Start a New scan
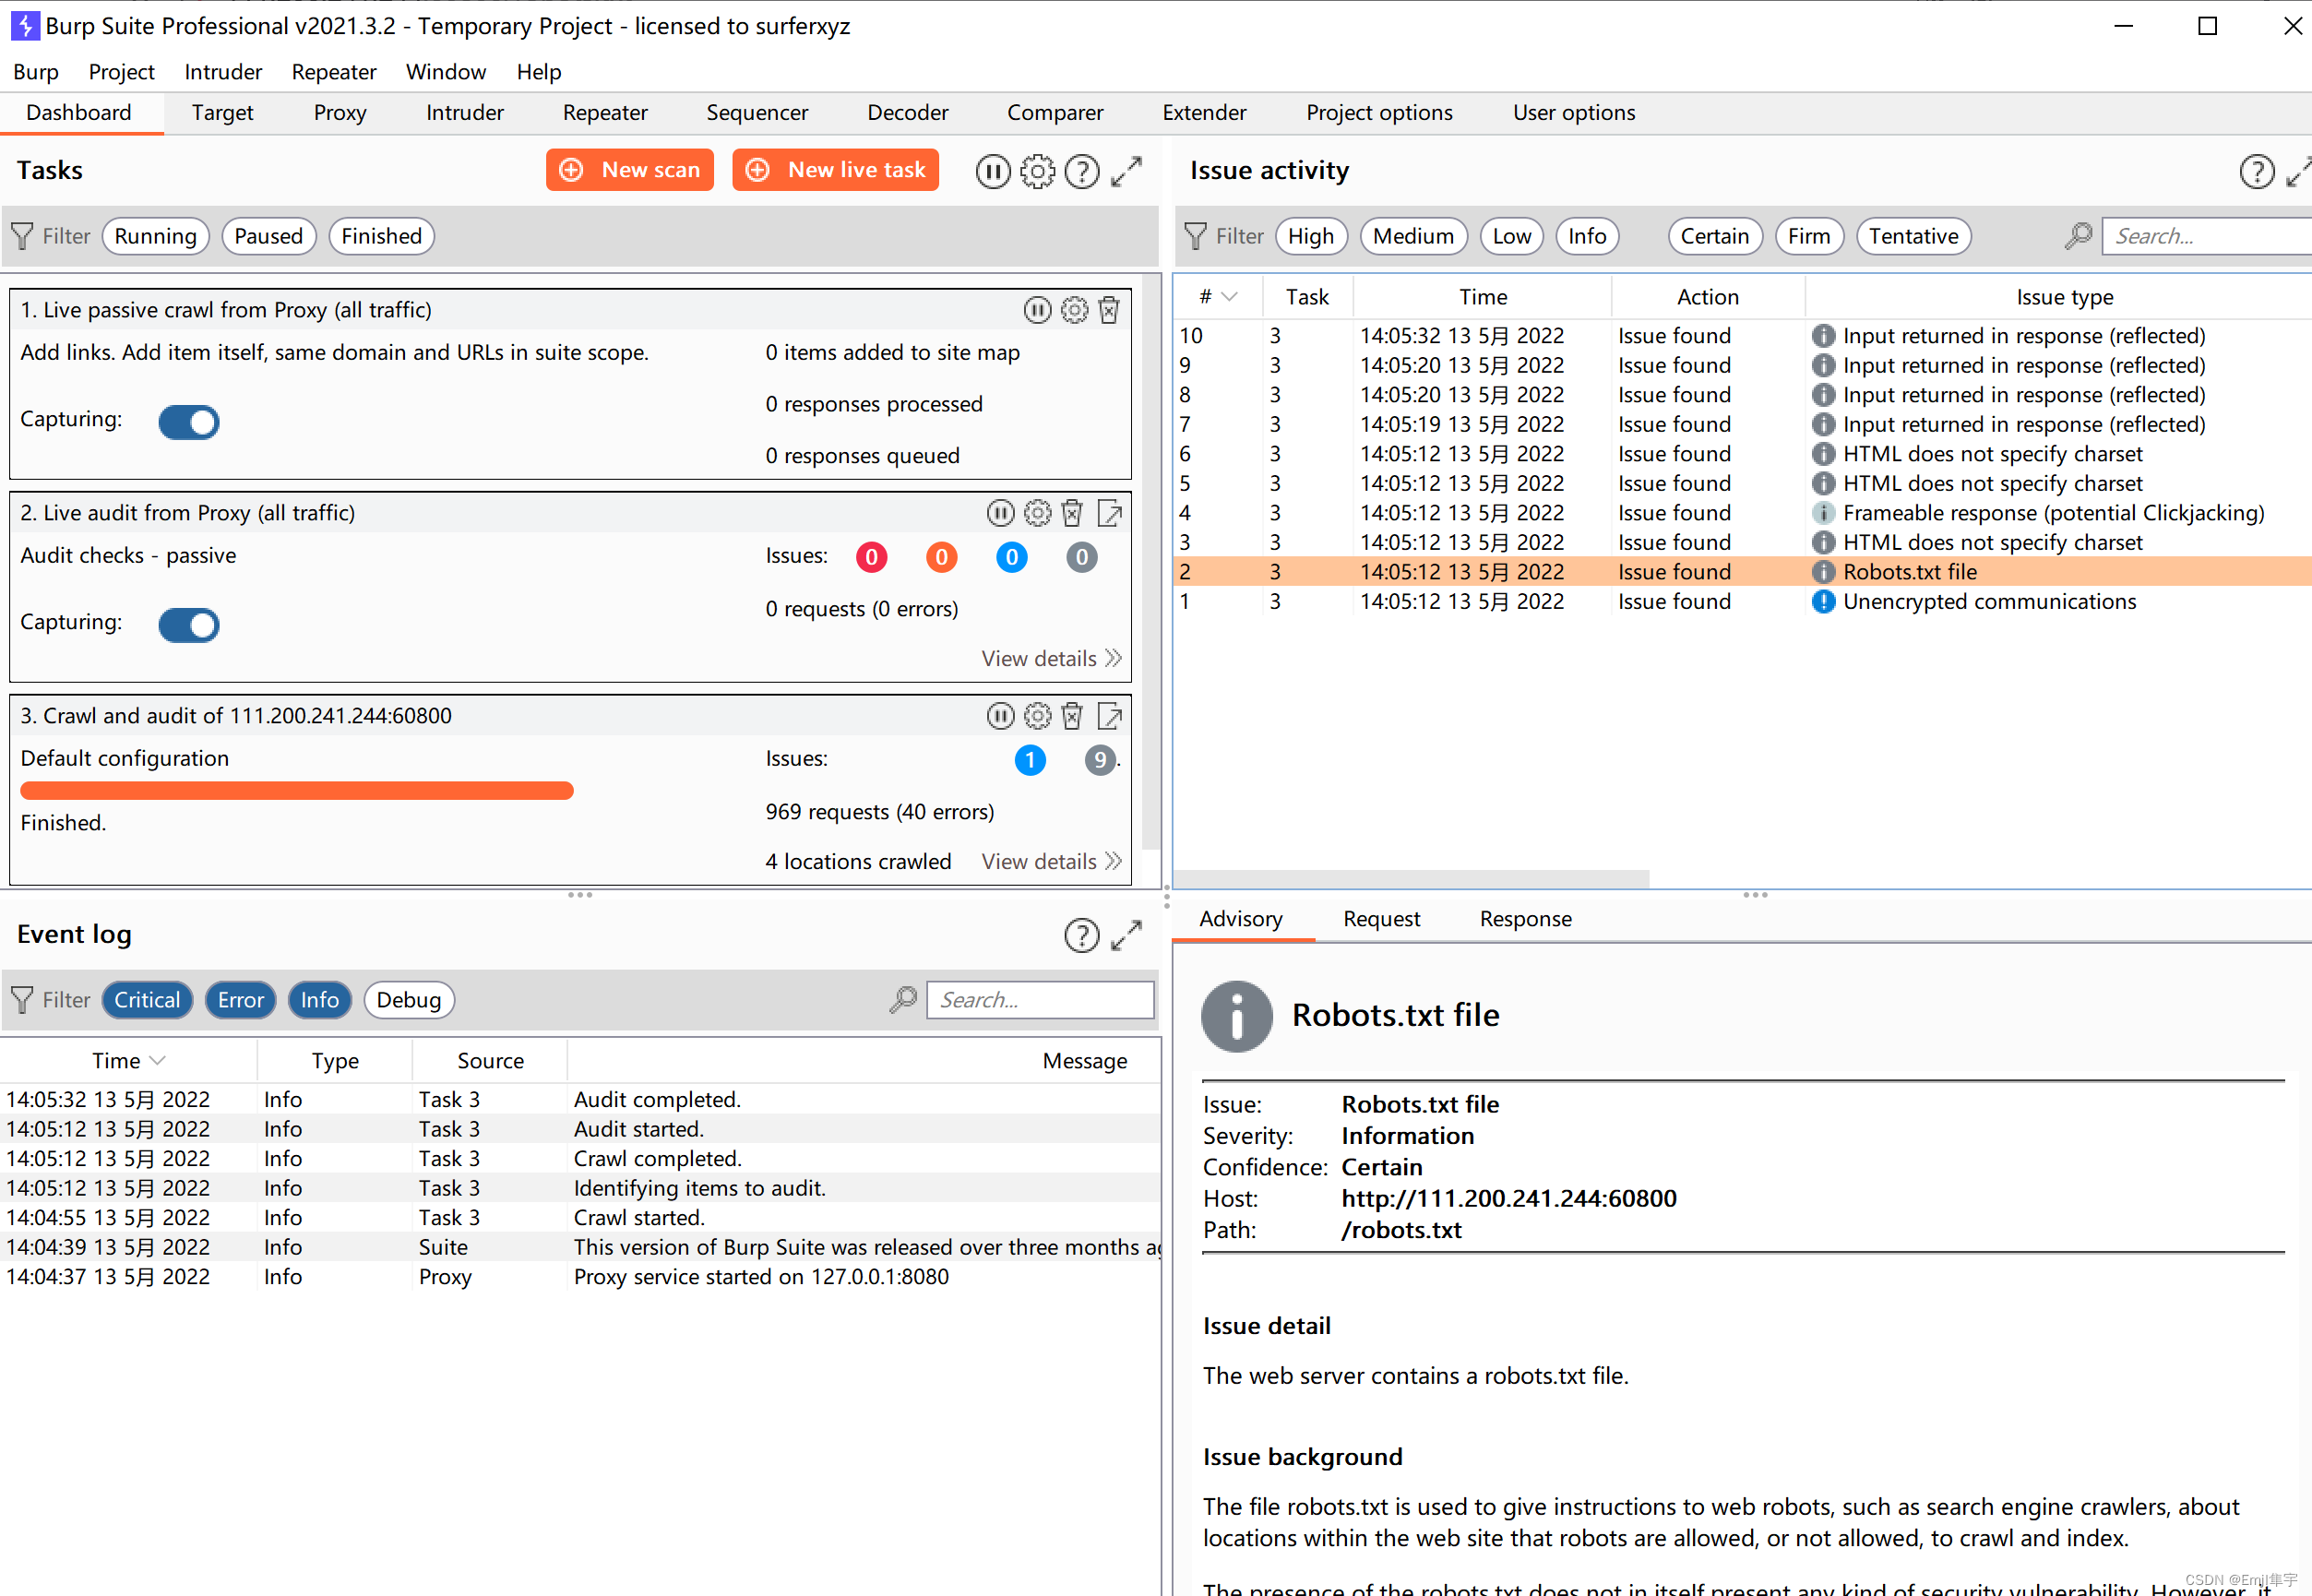 (x=629, y=170)
